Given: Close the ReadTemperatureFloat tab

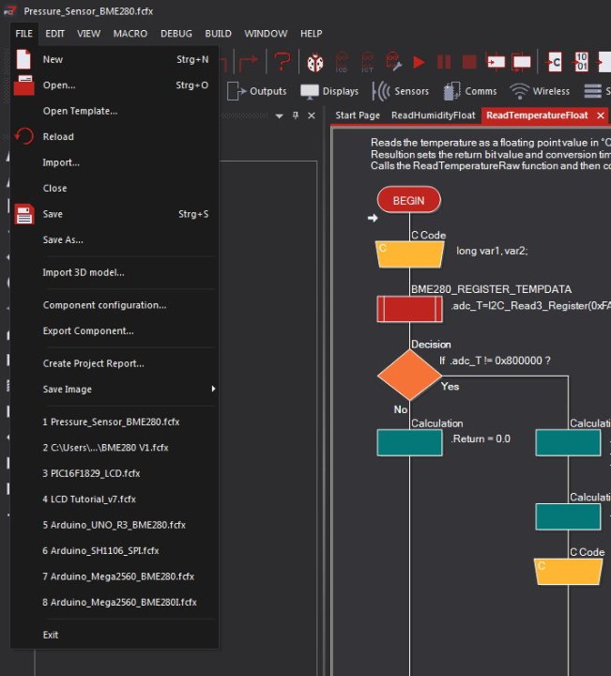Looking at the screenshot, I should [601, 115].
